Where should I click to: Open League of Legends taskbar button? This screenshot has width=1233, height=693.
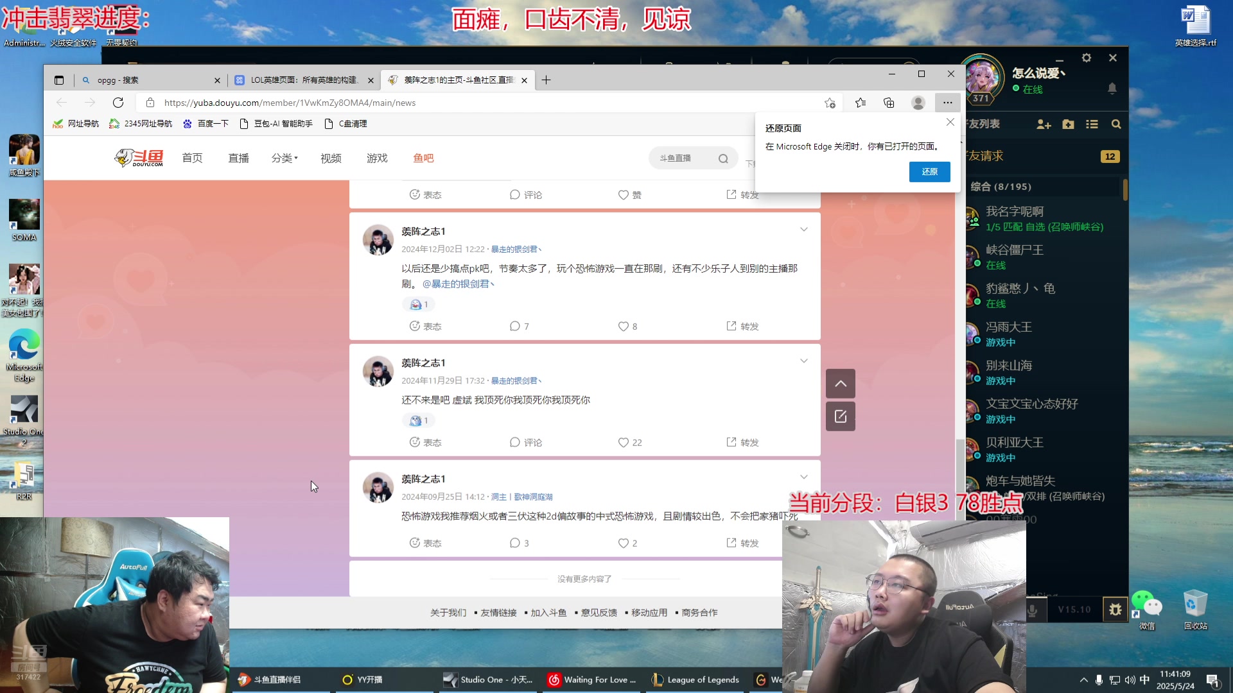pyautogui.click(x=695, y=680)
